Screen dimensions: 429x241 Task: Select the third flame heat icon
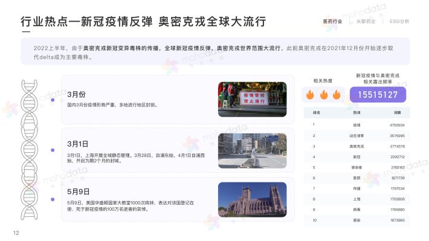337,95
